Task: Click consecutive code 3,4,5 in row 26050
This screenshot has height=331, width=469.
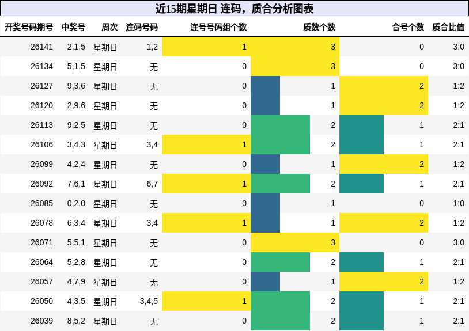Action: click(x=149, y=301)
